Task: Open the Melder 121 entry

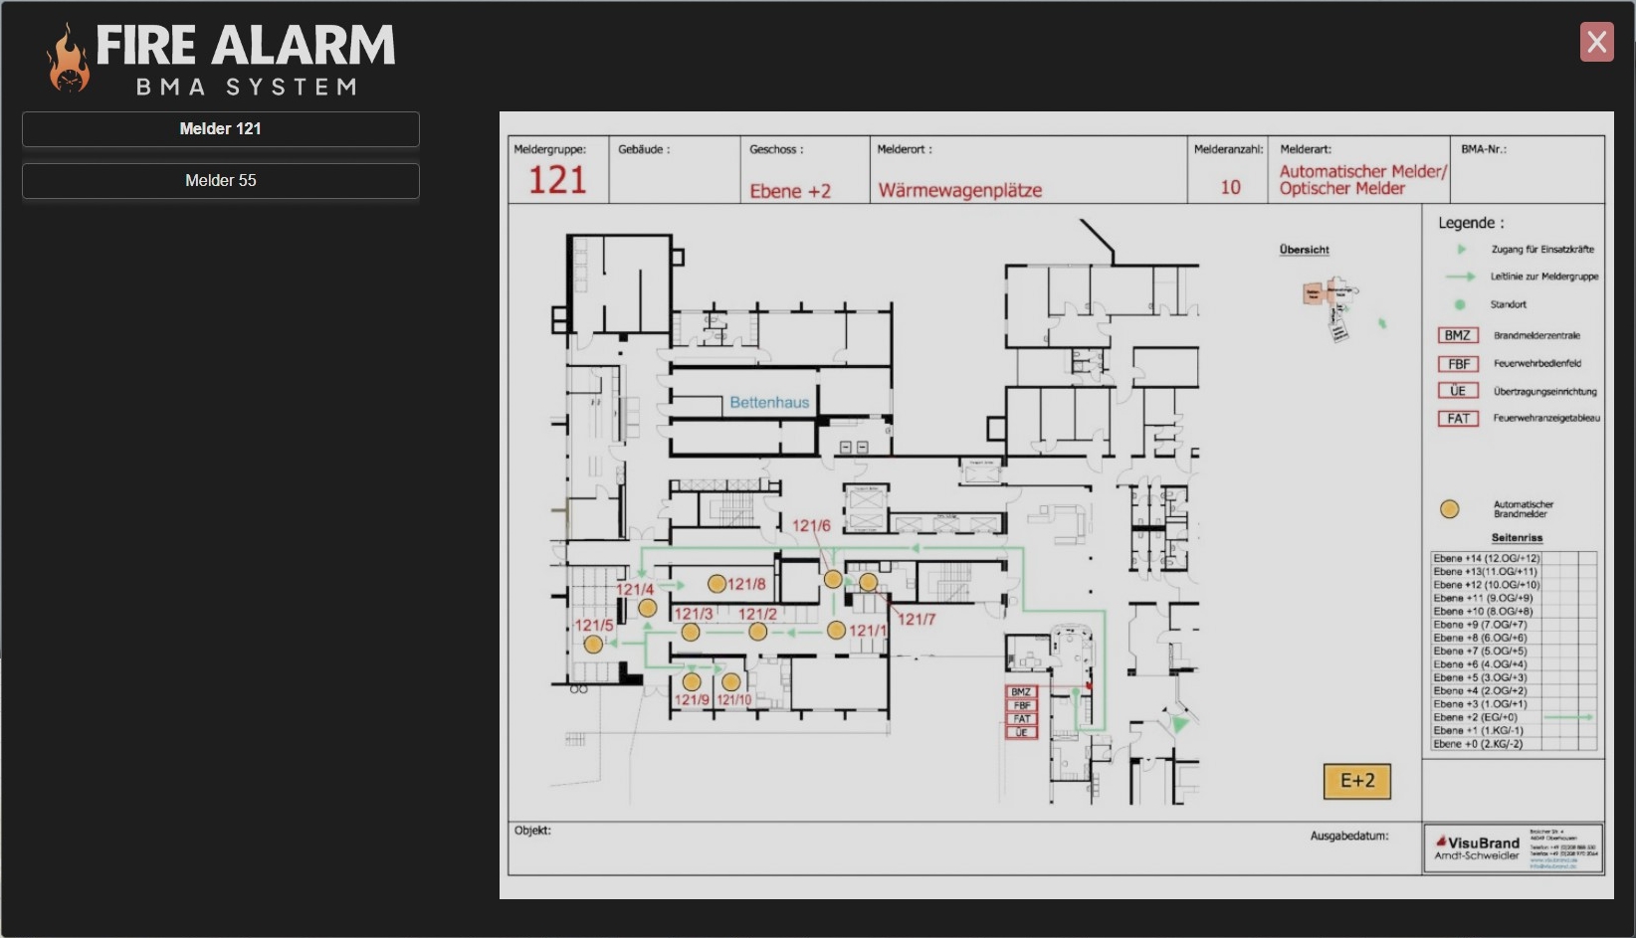Action: (x=220, y=129)
